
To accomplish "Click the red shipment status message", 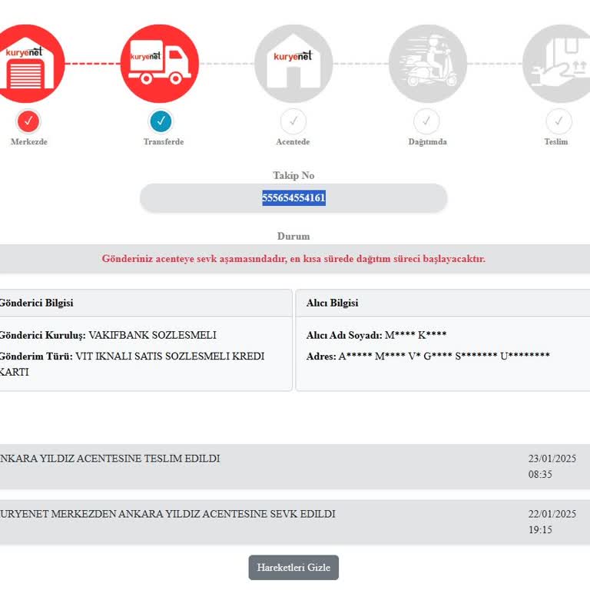I will 293,259.
